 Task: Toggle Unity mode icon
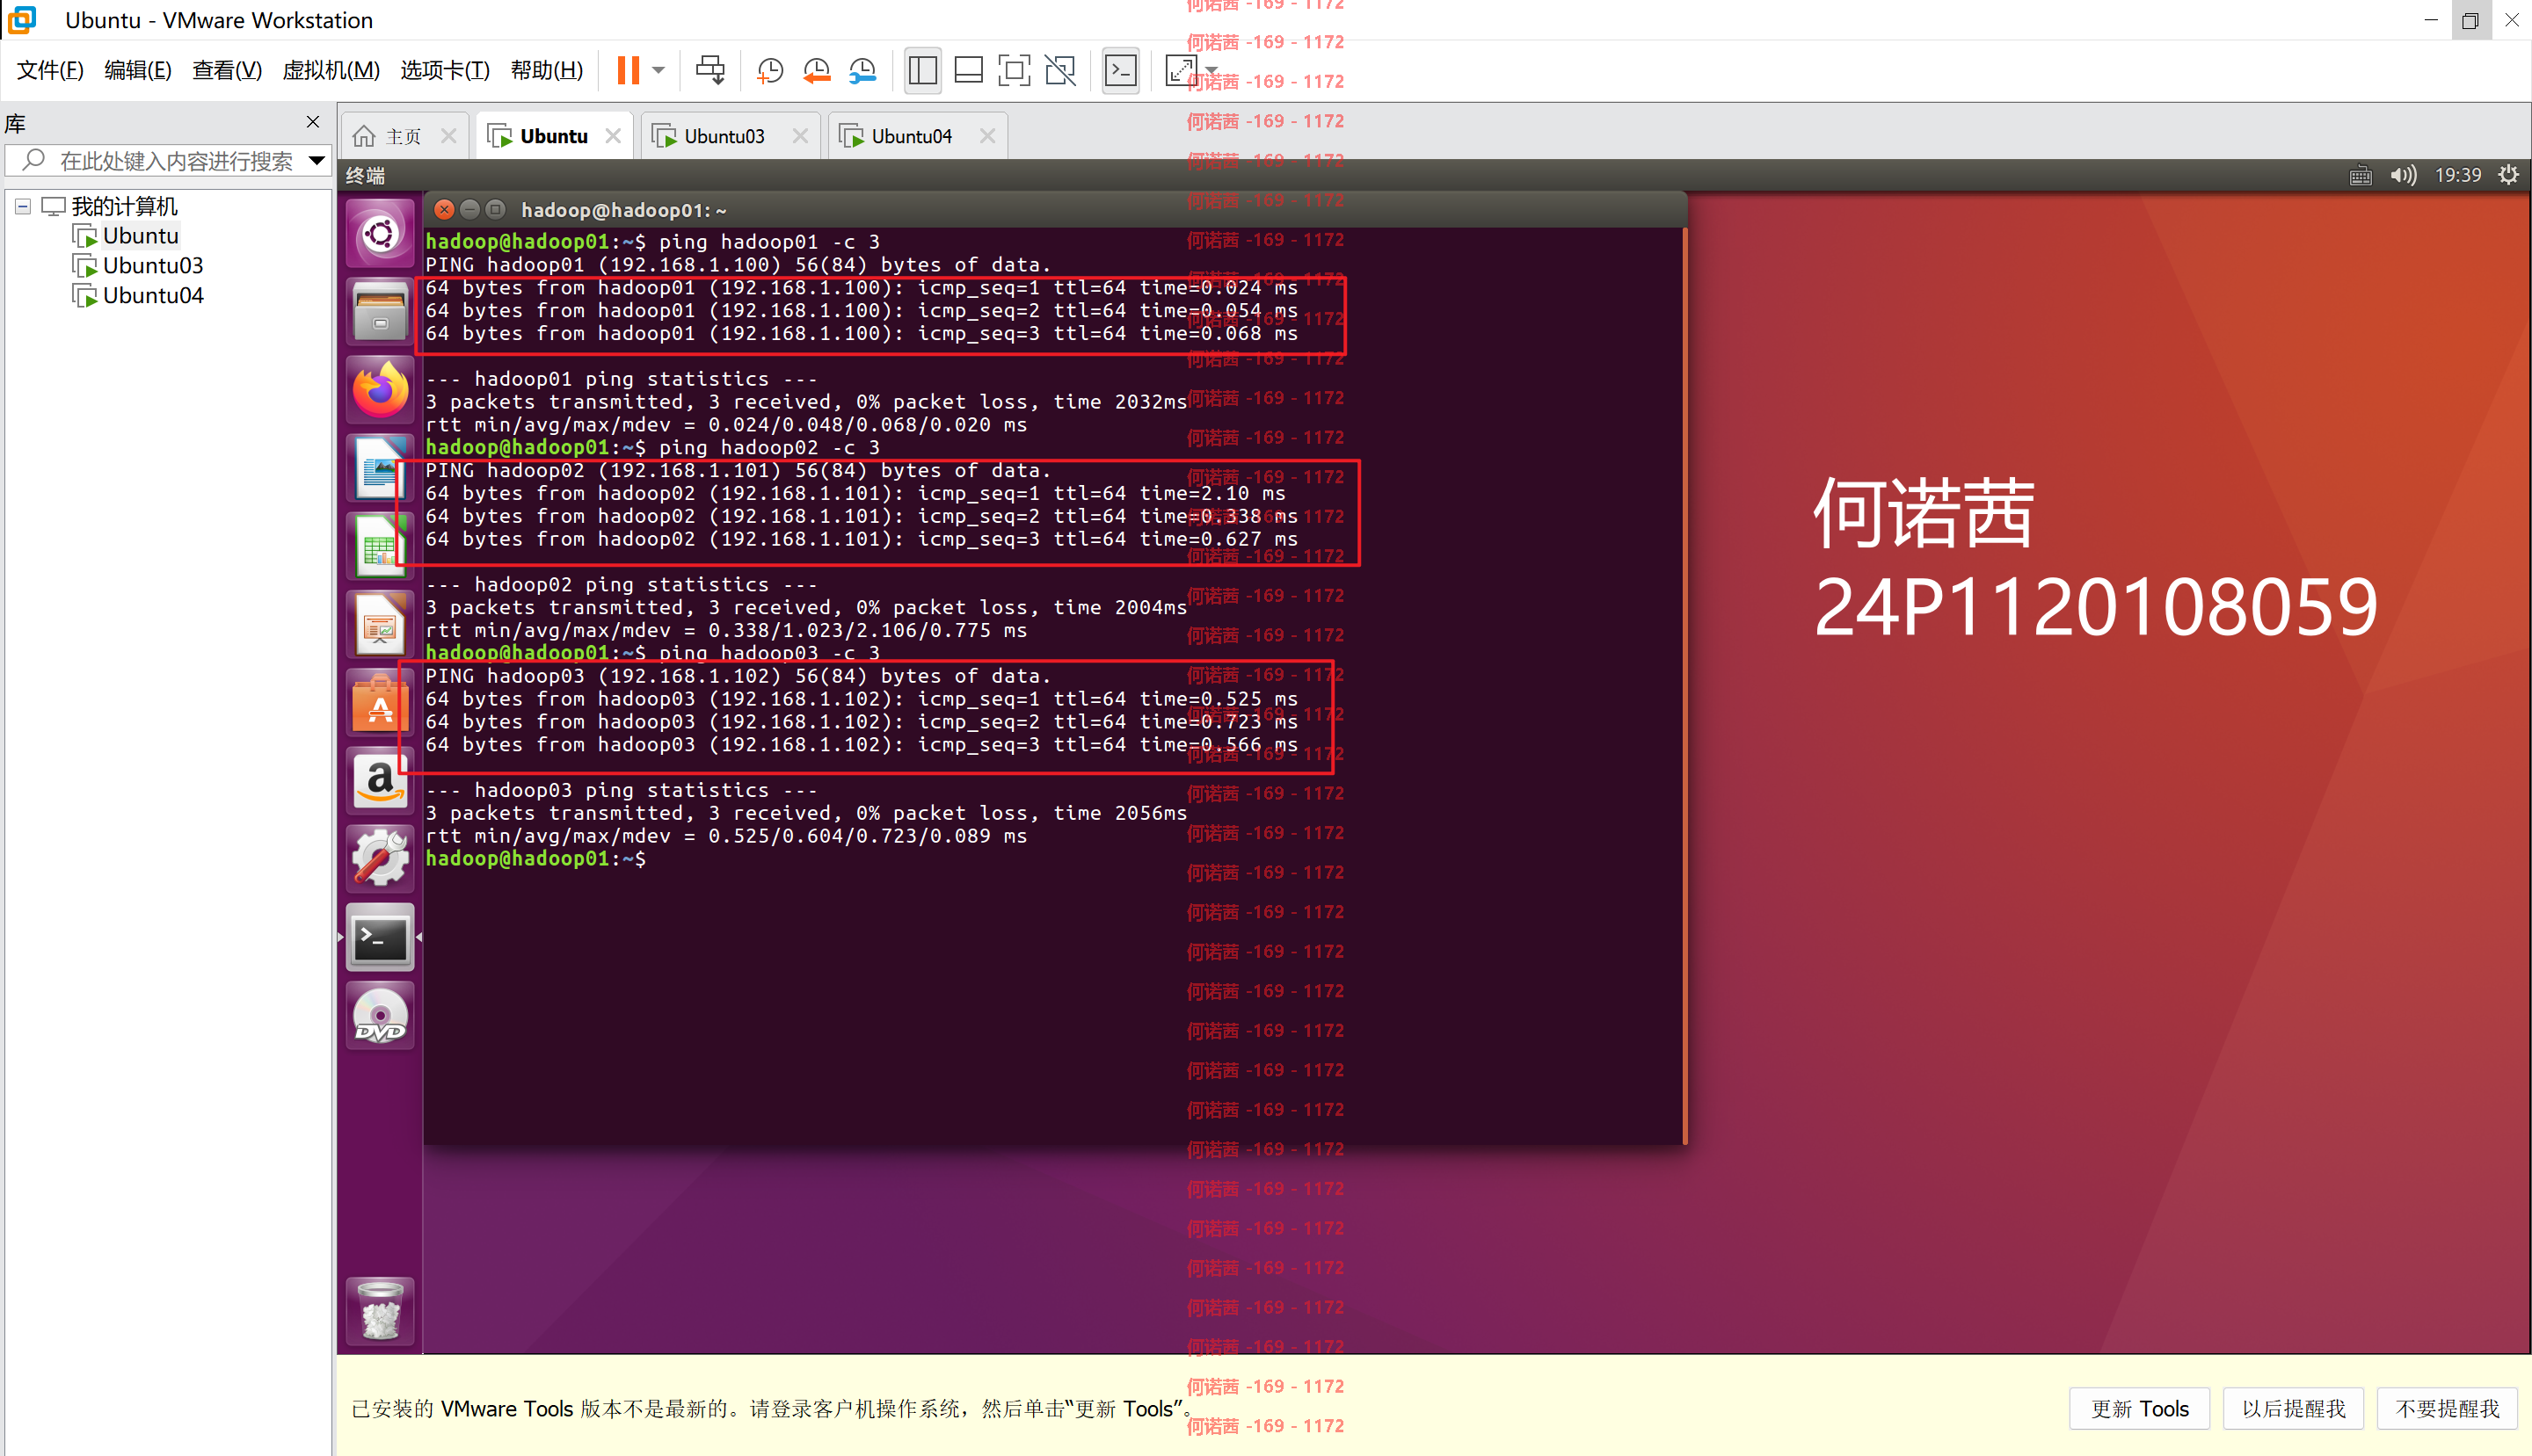(1060, 70)
